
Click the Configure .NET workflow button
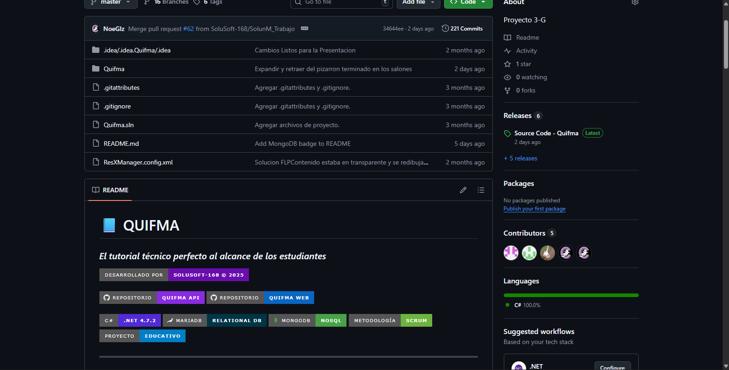coord(612,366)
